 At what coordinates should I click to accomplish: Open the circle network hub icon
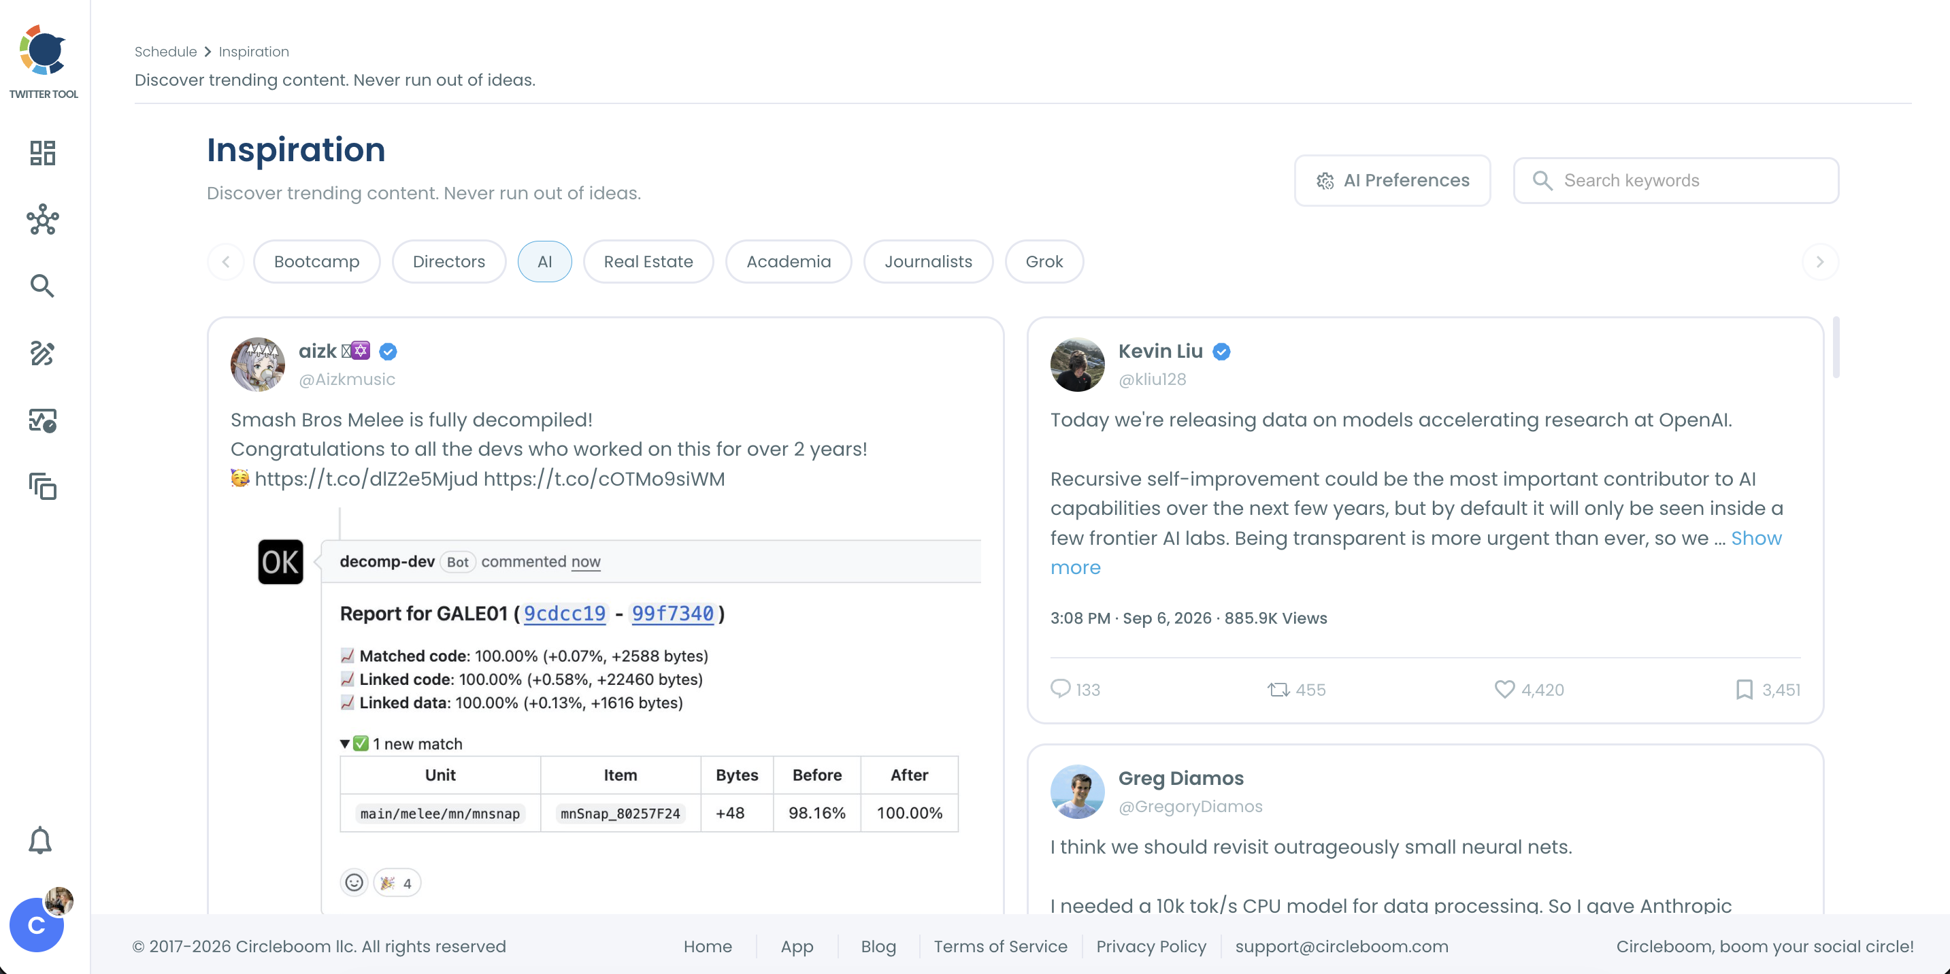click(42, 220)
